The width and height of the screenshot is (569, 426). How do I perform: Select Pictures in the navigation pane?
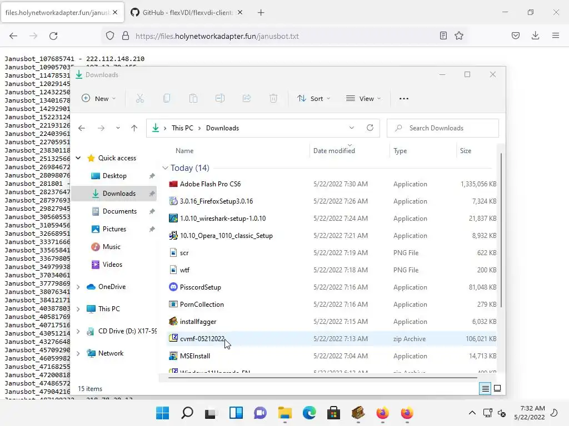pos(114,229)
